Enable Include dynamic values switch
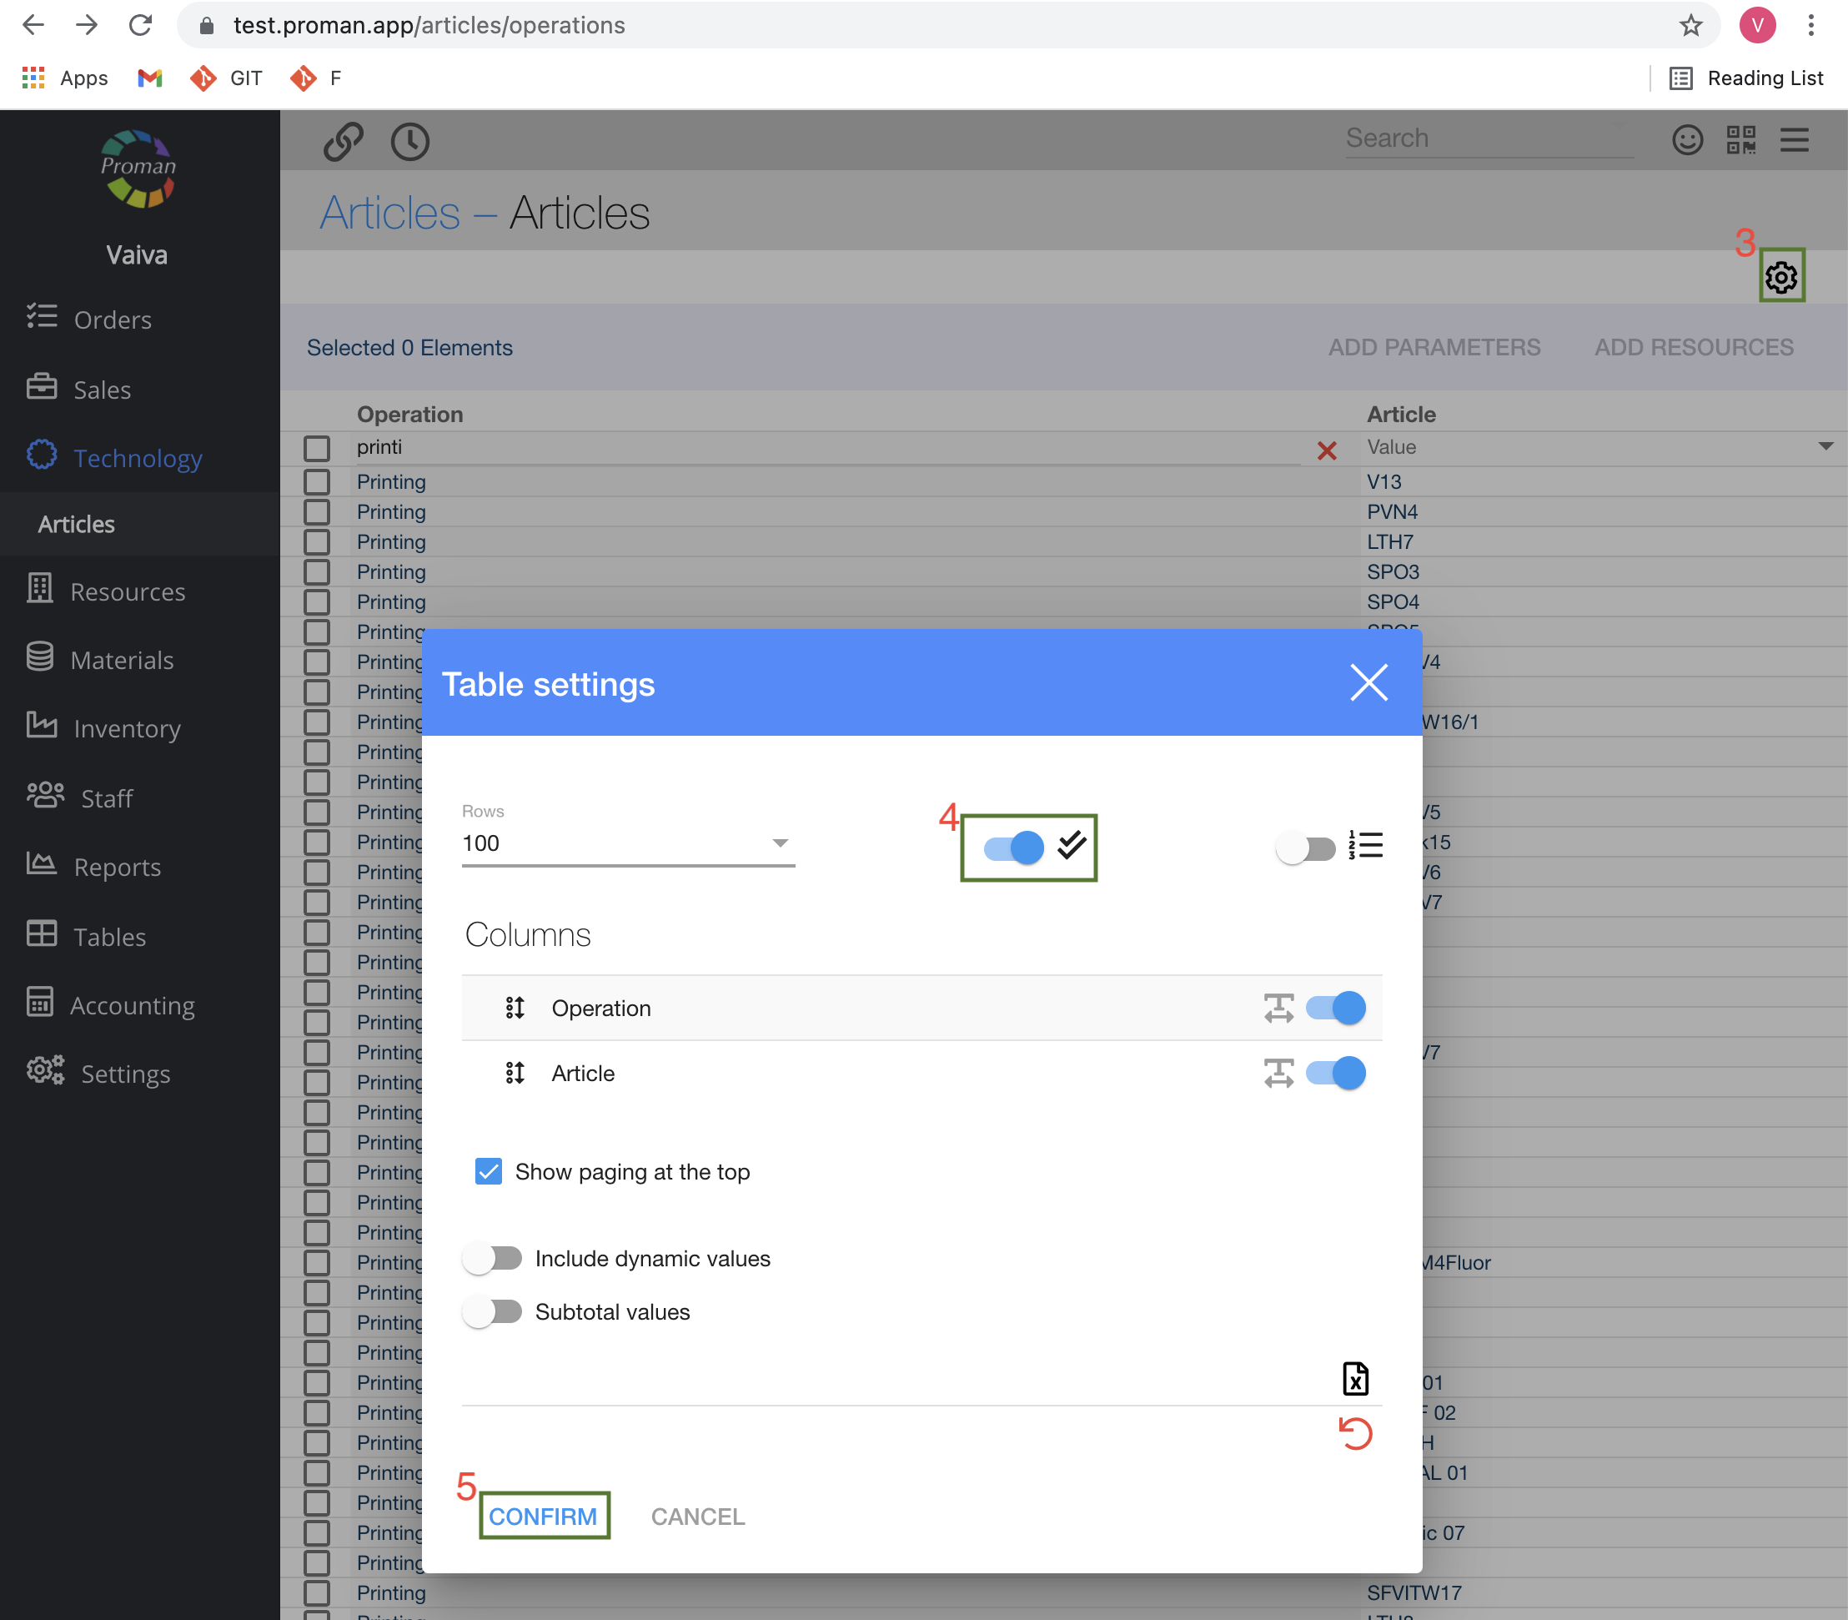The width and height of the screenshot is (1848, 1620). pos(493,1259)
